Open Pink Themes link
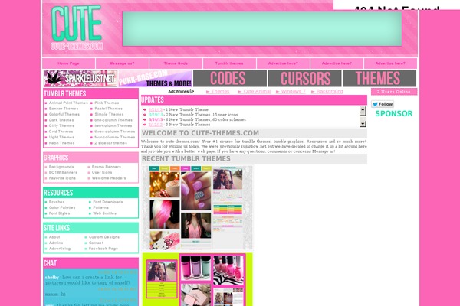Screen dimensions: 460x306 point(107,103)
